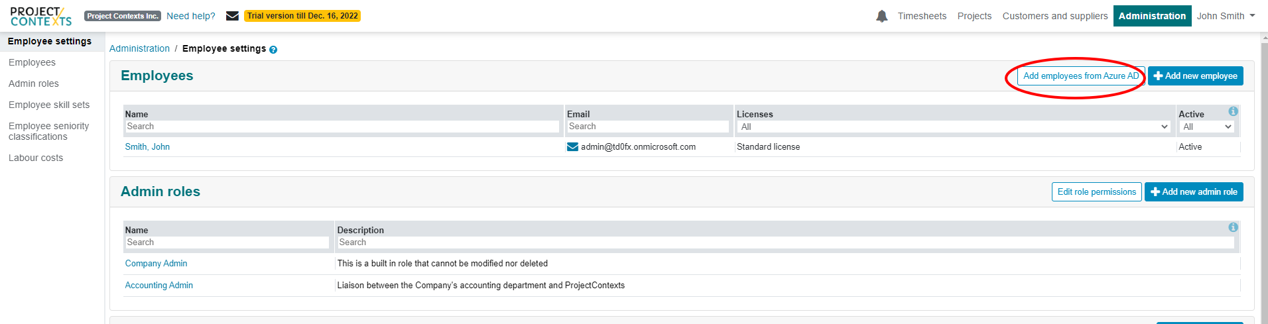Expand the John Smith user menu
The height and width of the screenshot is (324, 1268).
pyautogui.click(x=1226, y=16)
